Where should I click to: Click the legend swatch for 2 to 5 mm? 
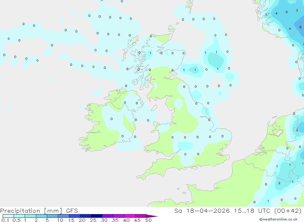coord(41,216)
